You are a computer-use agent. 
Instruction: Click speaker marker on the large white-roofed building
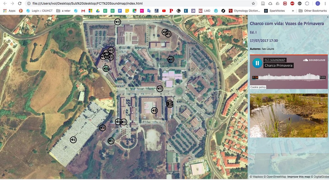[73, 140]
